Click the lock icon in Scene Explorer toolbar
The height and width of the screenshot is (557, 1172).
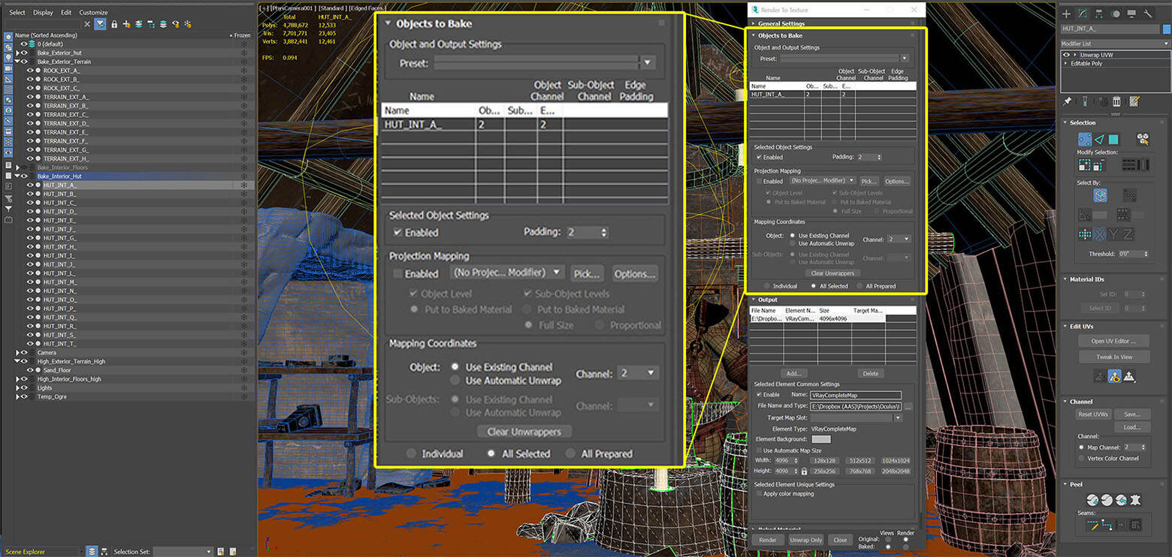pos(114,24)
